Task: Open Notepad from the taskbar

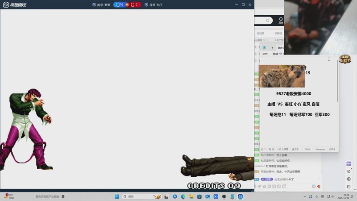Action: pyautogui.click(x=232, y=197)
